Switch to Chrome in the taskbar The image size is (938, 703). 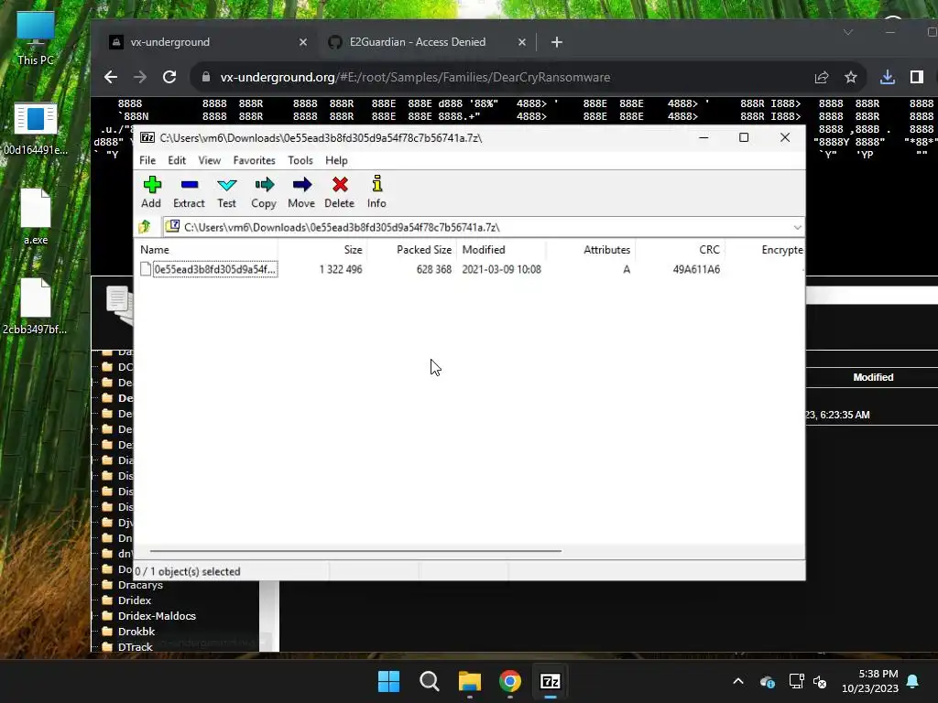[x=510, y=681]
